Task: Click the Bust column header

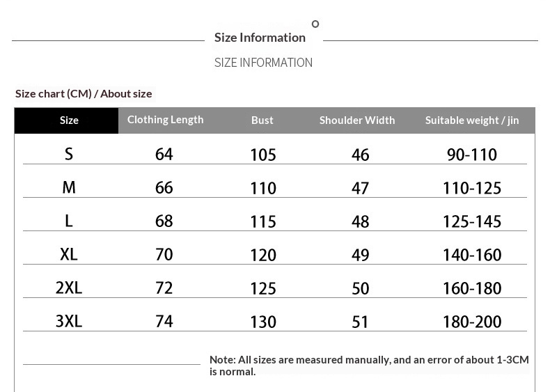Action: (262, 120)
